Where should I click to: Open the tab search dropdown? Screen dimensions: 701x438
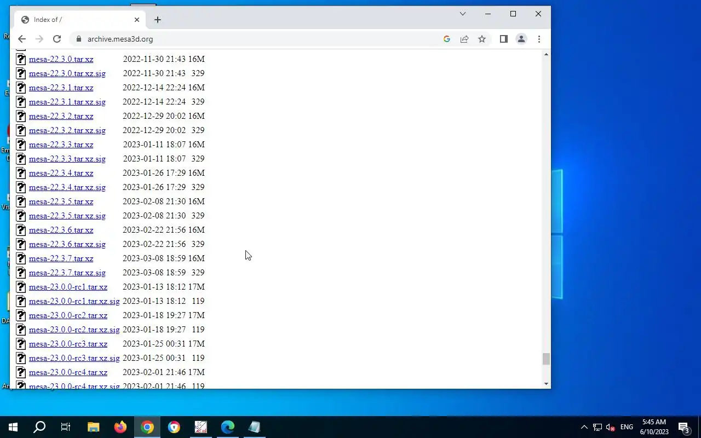[463, 14]
